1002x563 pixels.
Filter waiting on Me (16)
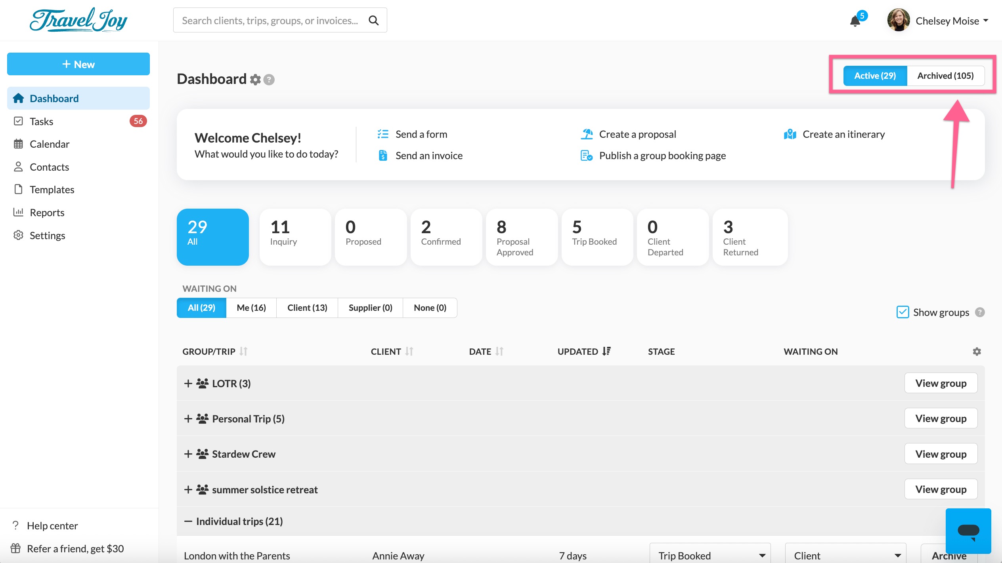click(251, 308)
